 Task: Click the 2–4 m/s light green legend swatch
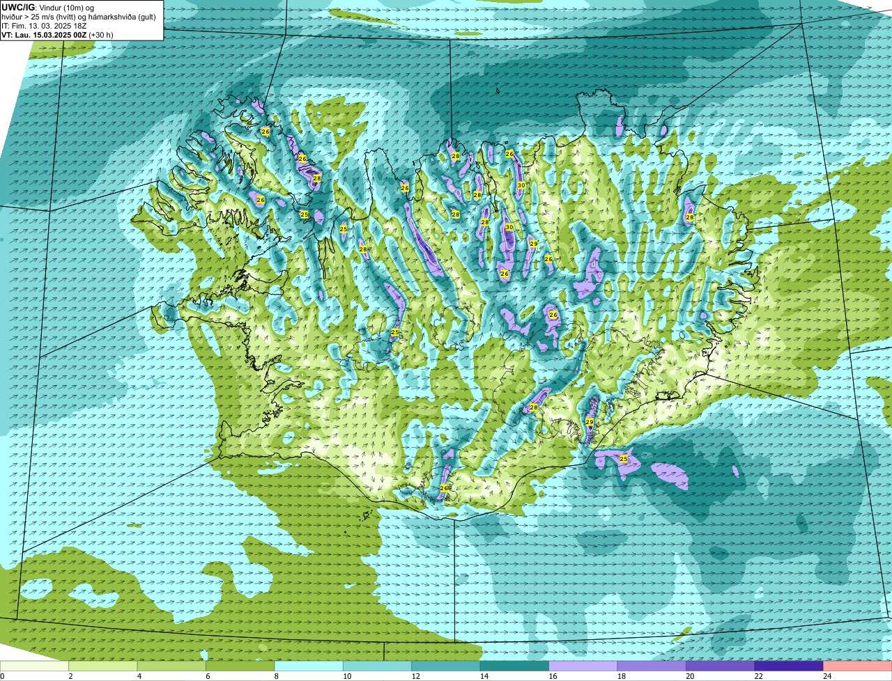pos(104,666)
